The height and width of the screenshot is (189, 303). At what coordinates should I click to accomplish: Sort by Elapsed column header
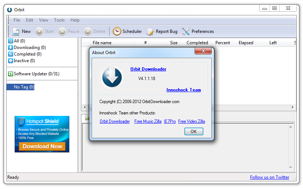pyautogui.click(x=246, y=43)
